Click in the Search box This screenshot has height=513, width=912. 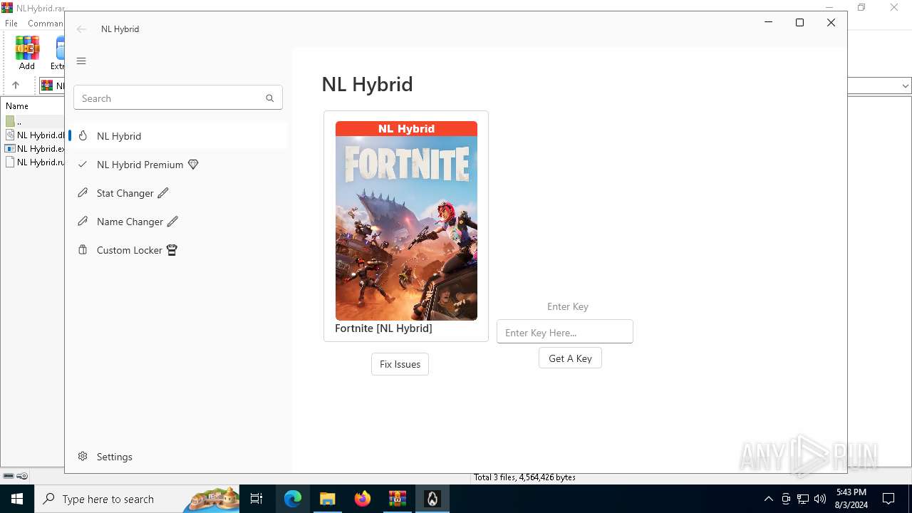(x=178, y=98)
